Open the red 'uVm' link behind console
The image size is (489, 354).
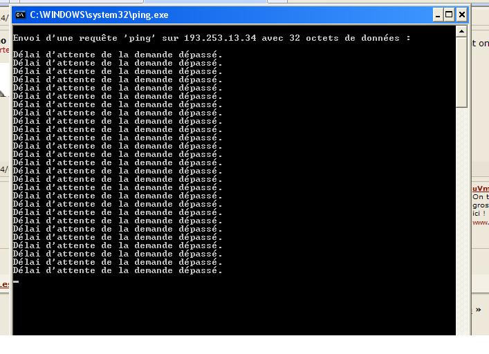point(480,189)
